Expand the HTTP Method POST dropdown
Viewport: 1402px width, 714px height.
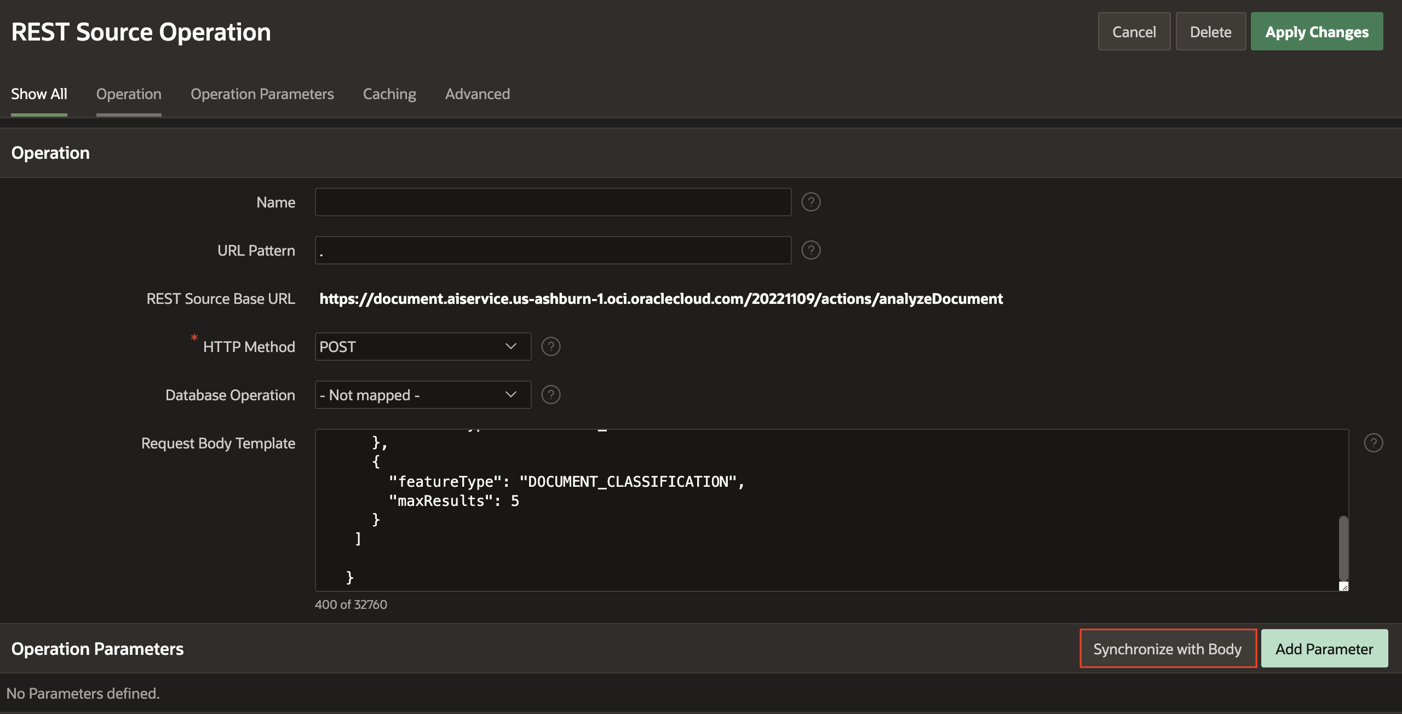point(423,347)
